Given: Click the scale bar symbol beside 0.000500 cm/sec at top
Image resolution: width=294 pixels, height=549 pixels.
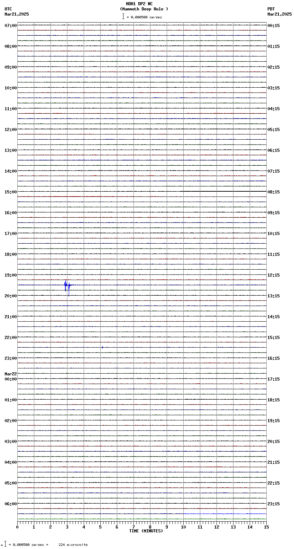Looking at the screenshot, I should (123, 16).
